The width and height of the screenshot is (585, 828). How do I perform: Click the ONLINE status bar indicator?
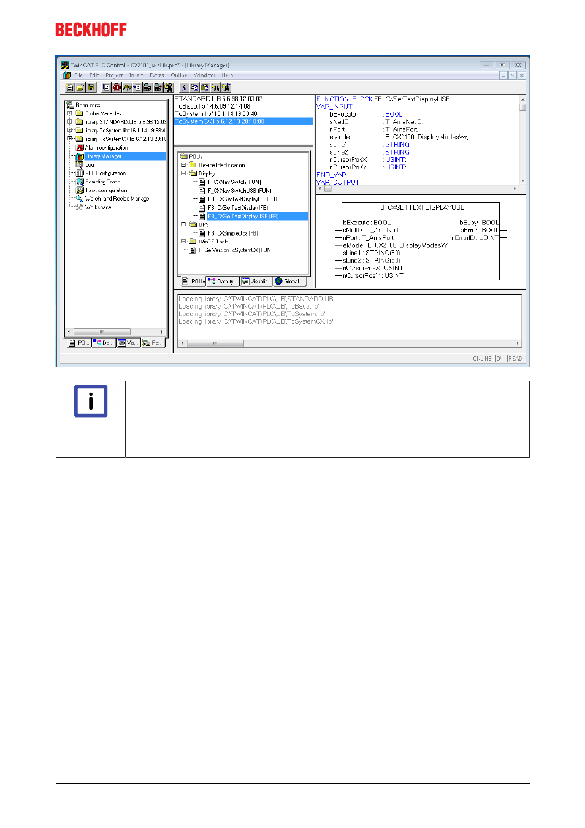pos(482,359)
